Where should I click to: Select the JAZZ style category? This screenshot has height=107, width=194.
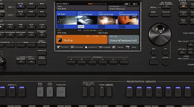31,27
